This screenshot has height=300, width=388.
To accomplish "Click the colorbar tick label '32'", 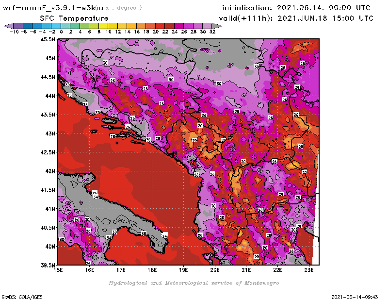I will 212,32.
